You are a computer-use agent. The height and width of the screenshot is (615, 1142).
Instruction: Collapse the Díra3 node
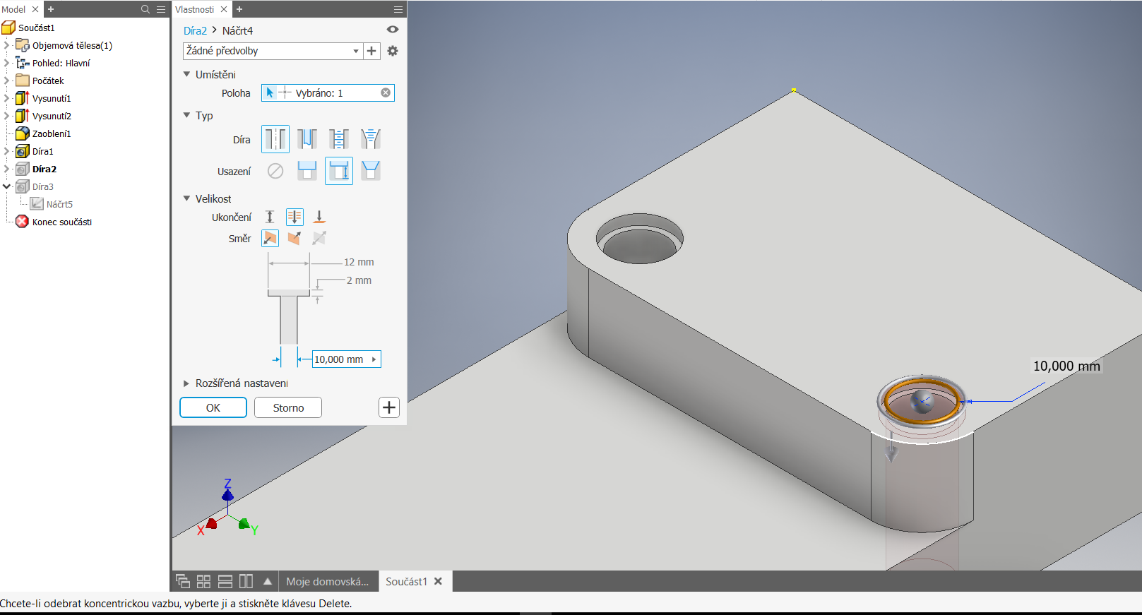coord(6,186)
